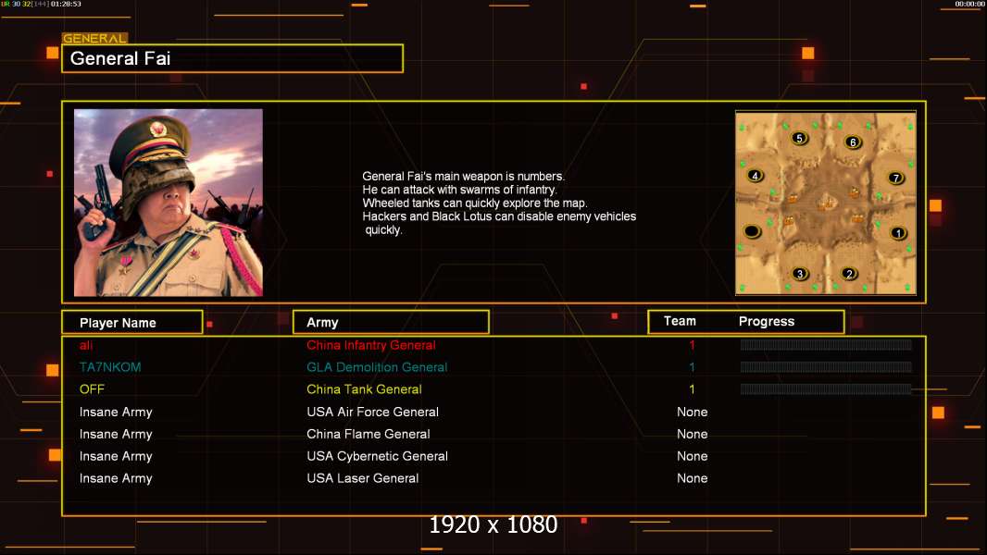
Task: Click team None for USA Cybernetic General
Action: point(692,456)
